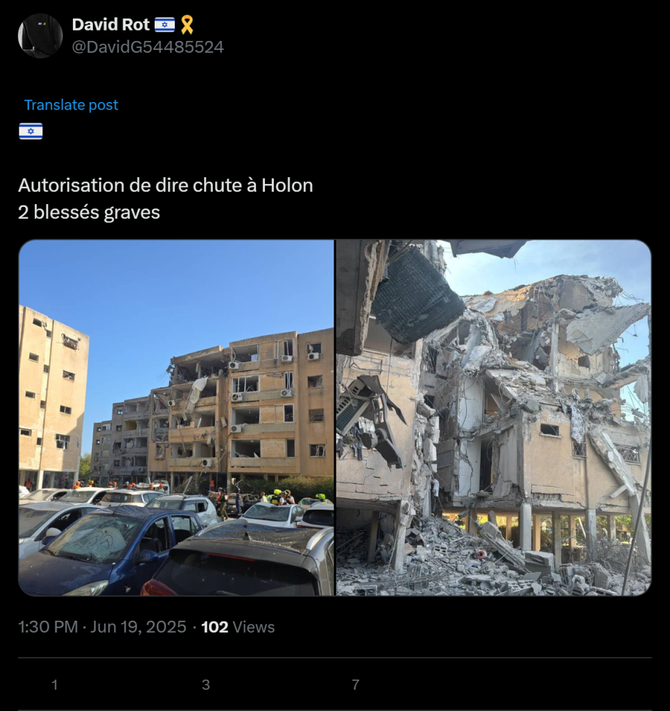
Task: Open right photo of collapsed building rubble
Action: pyautogui.click(x=493, y=417)
